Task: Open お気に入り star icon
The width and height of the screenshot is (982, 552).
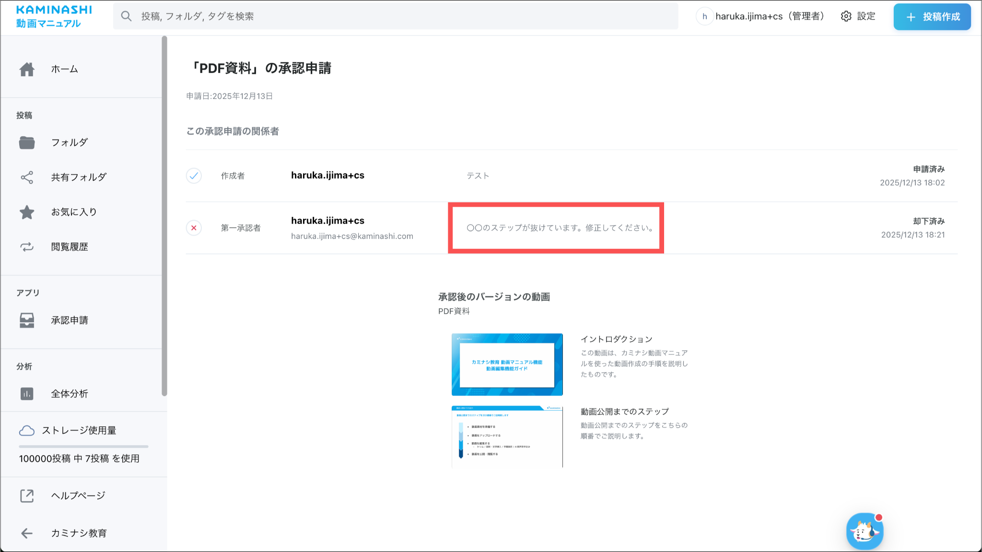Action: [27, 212]
